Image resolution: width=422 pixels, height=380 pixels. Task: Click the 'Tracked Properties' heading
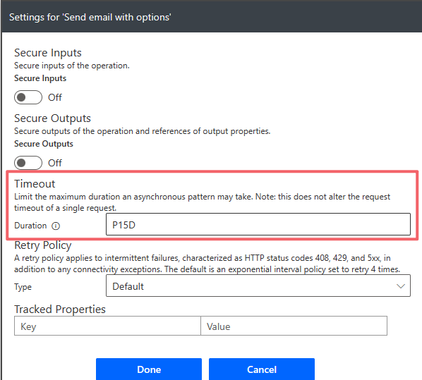(x=60, y=309)
